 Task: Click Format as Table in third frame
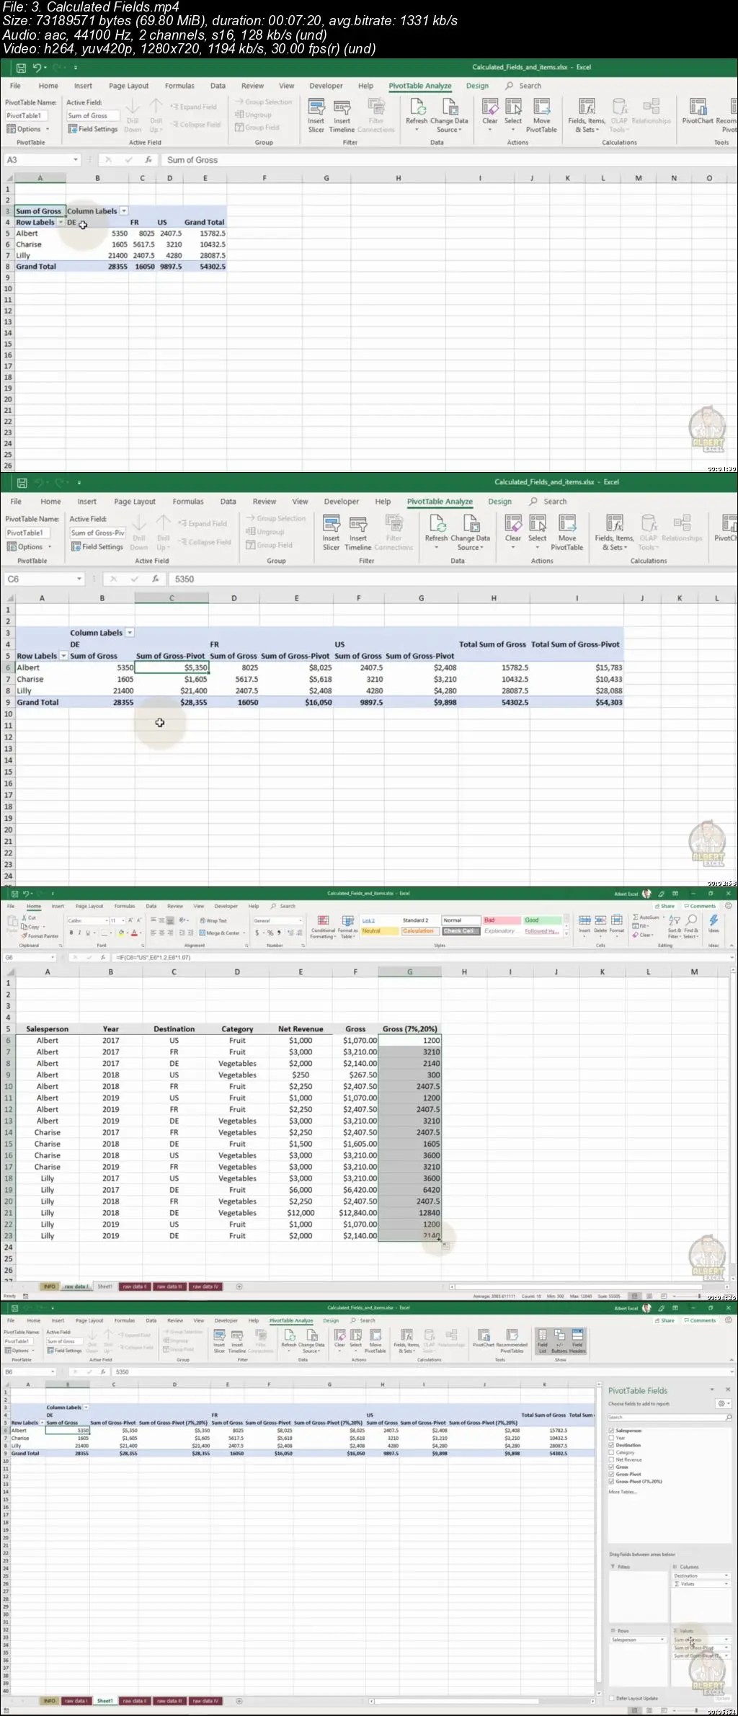click(x=348, y=927)
